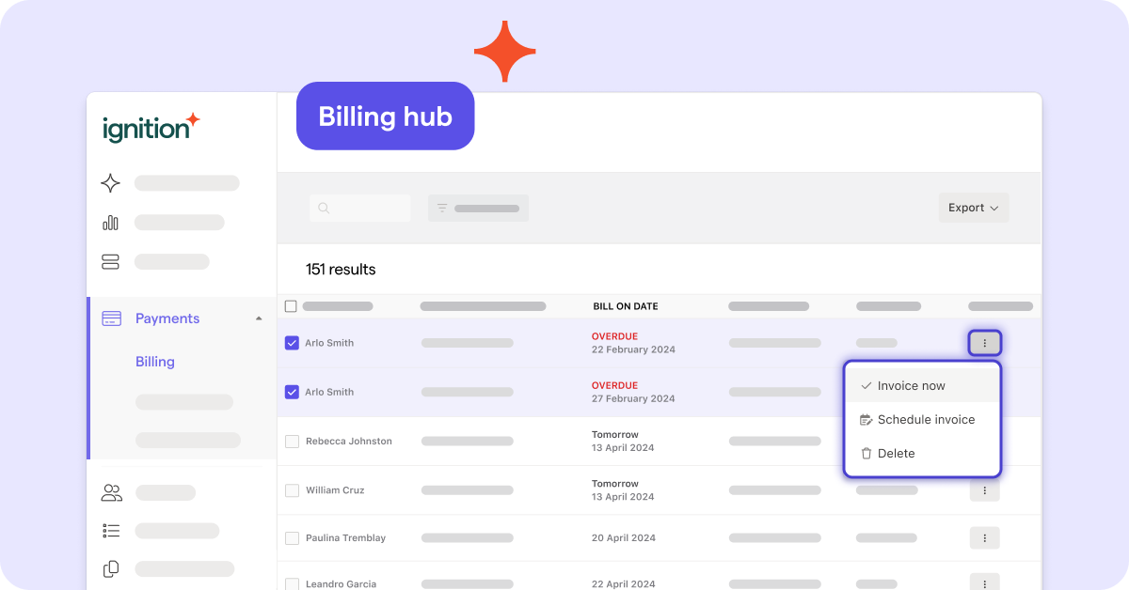
Task: Select Schedule invoice menu option
Action: (x=925, y=420)
